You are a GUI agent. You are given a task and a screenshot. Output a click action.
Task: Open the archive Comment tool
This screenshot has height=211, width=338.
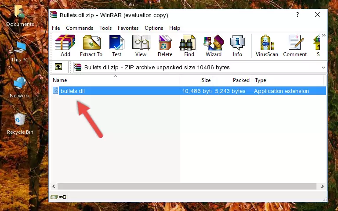295,46
